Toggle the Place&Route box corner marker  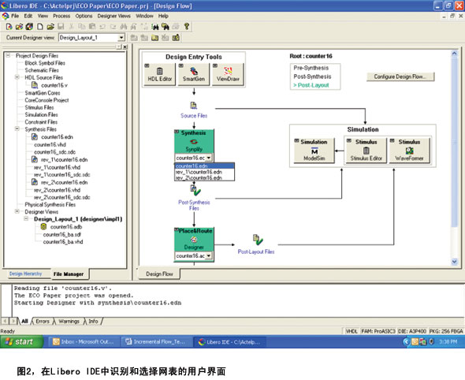(177, 230)
